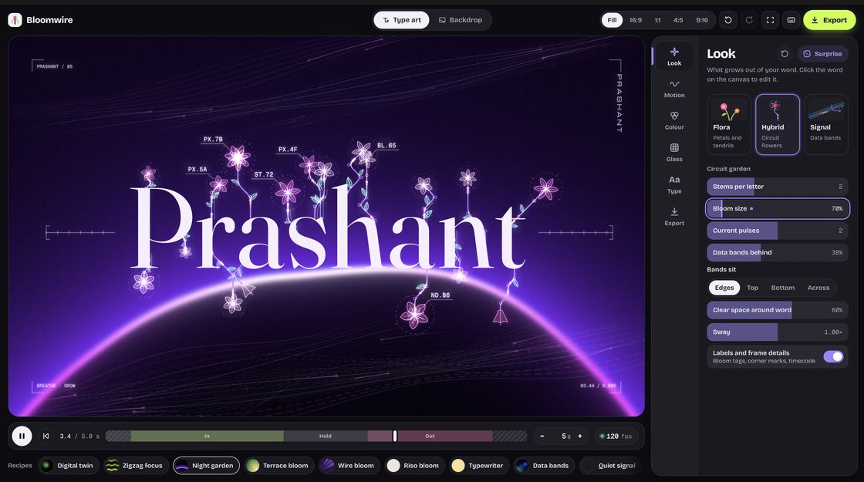Open the Export panel in sidebar
The height and width of the screenshot is (482, 864).
pos(674,217)
